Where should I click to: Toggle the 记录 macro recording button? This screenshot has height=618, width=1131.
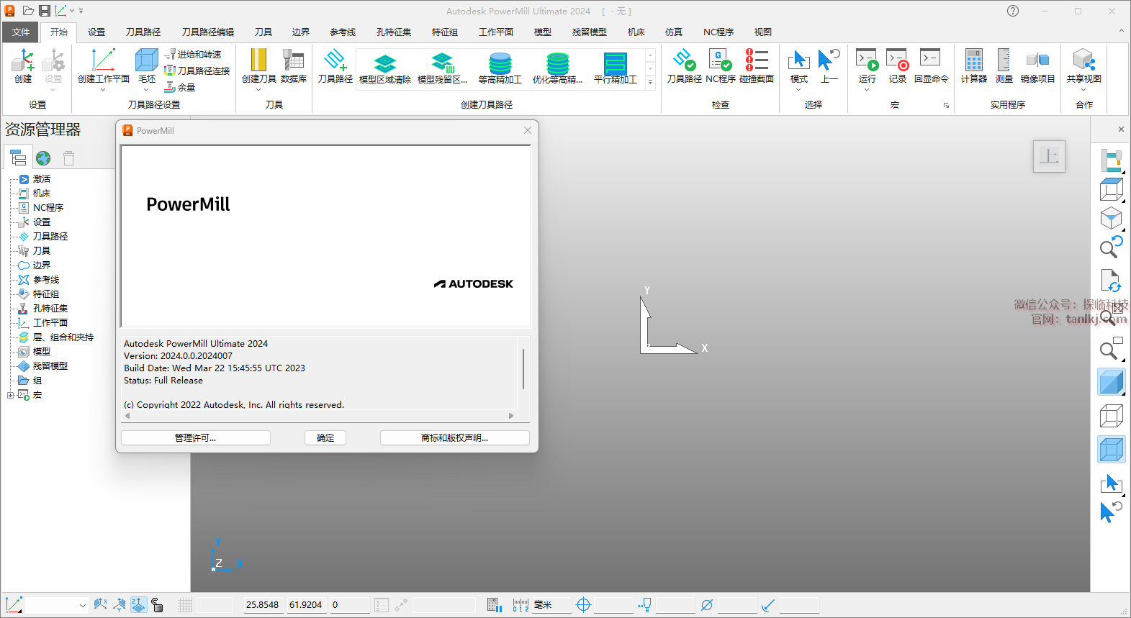click(x=897, y=61)
